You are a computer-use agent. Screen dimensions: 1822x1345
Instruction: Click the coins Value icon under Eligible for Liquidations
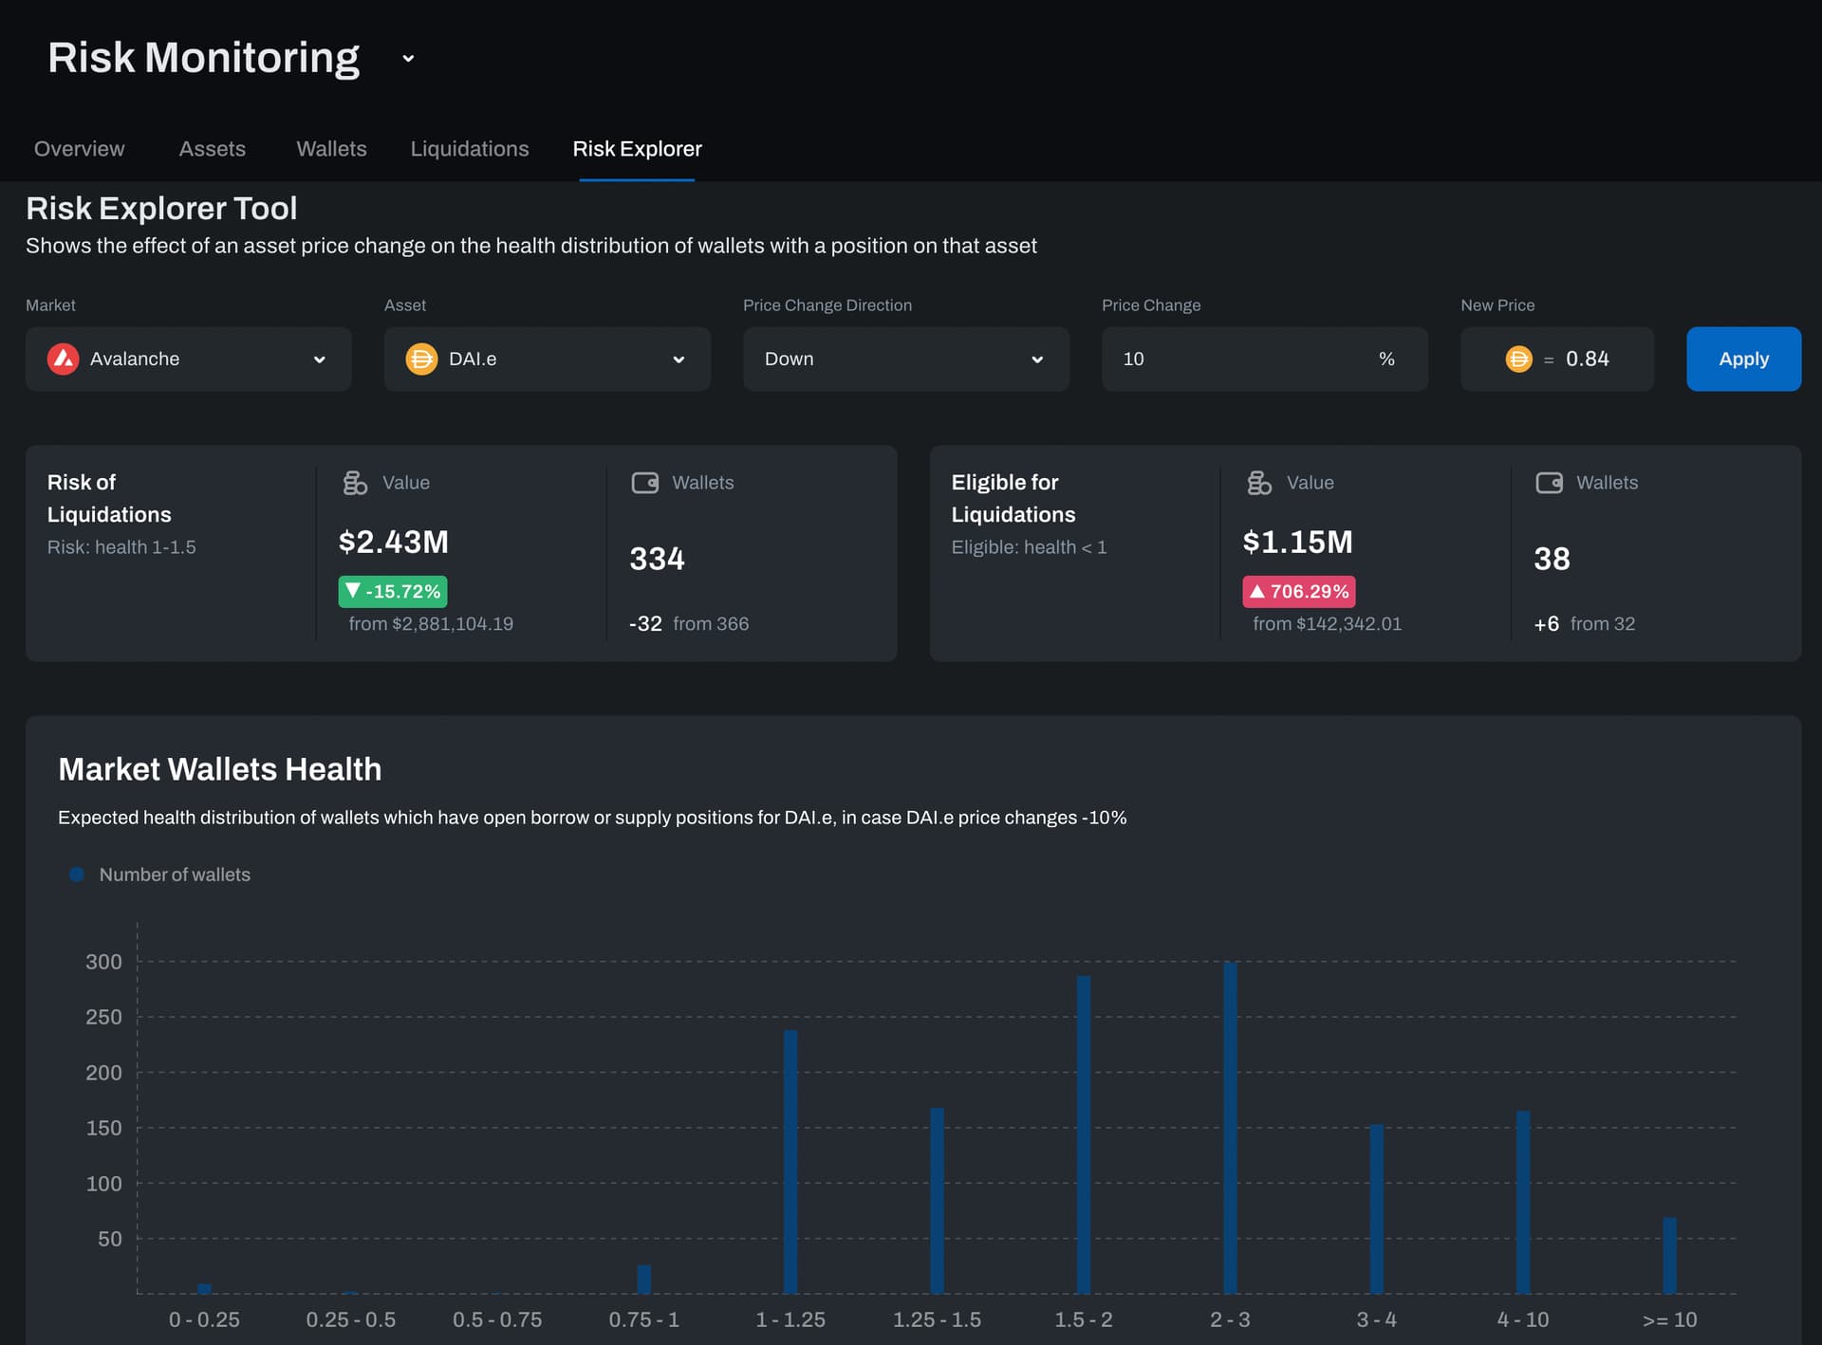tap(1259, 483)
